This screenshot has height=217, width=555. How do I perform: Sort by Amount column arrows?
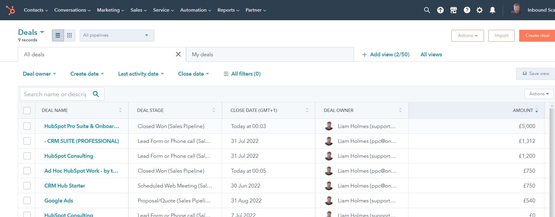pyautogui.click(x=536, y=110)
